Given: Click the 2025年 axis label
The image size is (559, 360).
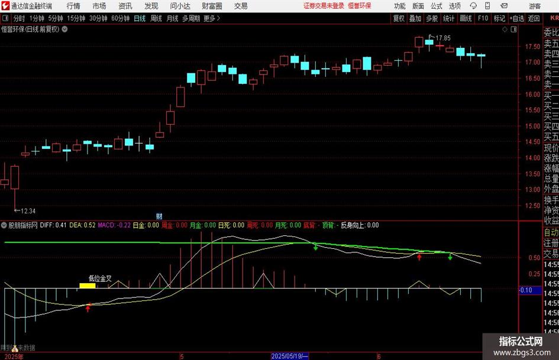Looking at the screenshot, I should click(14, 356).
